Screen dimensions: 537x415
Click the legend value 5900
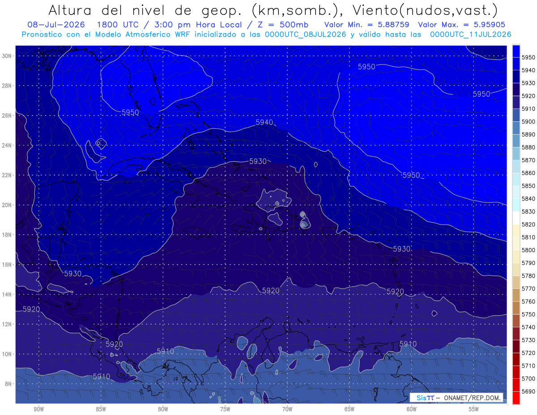click(x=528, y=121)
